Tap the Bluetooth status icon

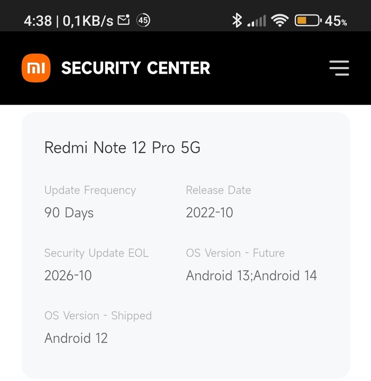point(237,20)
